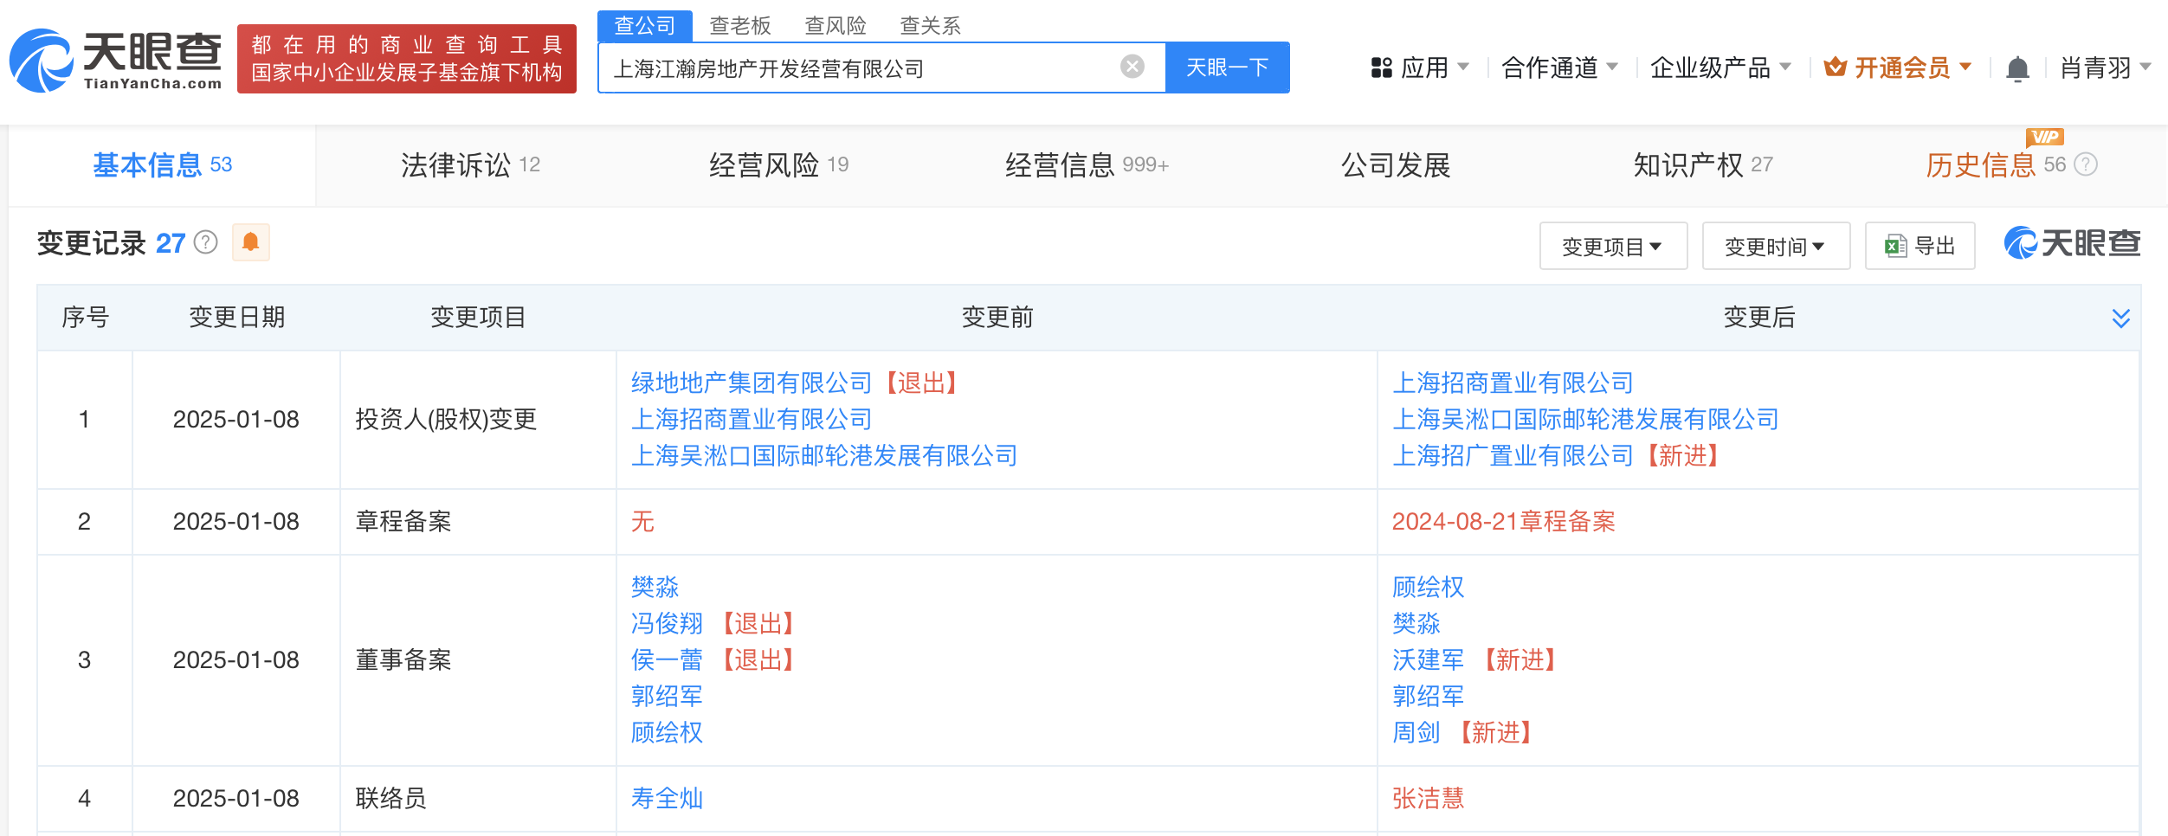Click 张洁慧 in 变更后 column
Viewport: 2168px width, 836px height.
pyautogui.click(x=1428, y=798)
